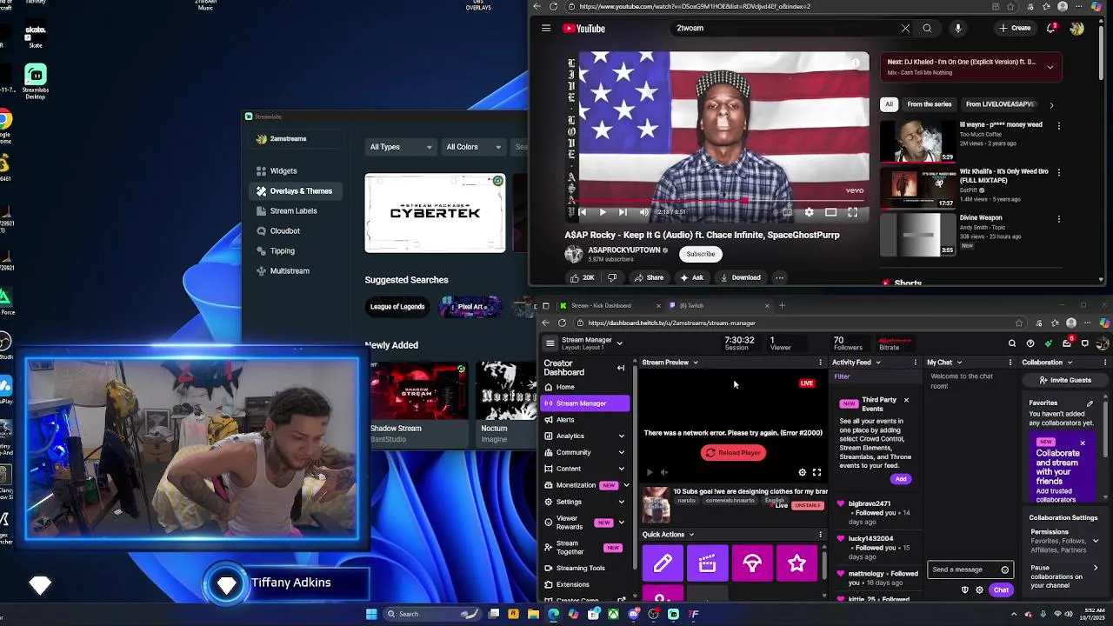
Task: Open Windows Start button on taskbar
Action: pos(371,614)
